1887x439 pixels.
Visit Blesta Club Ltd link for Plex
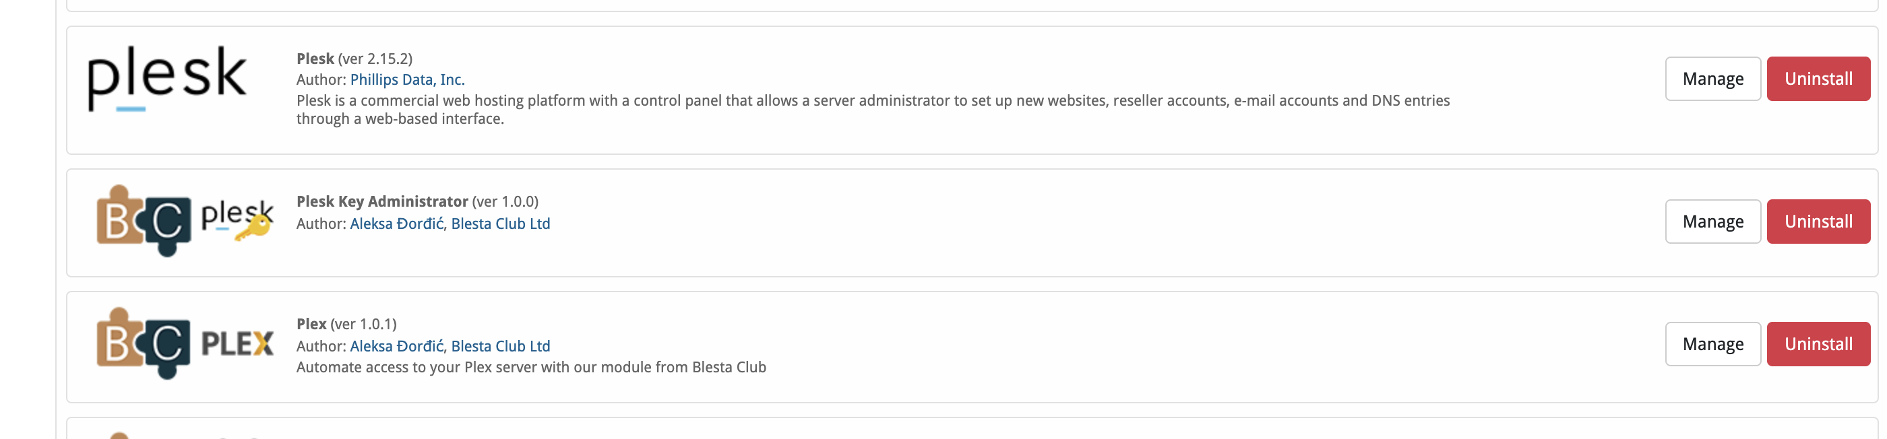pyautogui.click(x=500, y=346)
